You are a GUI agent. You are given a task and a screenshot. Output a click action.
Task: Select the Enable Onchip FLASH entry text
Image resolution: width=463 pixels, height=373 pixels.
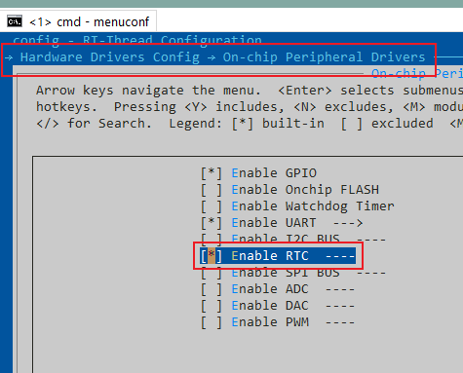[x=305, y=190]
